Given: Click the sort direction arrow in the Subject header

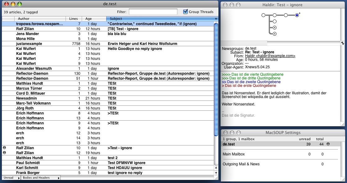Looking at the screenshot, I should coord(216,19).
